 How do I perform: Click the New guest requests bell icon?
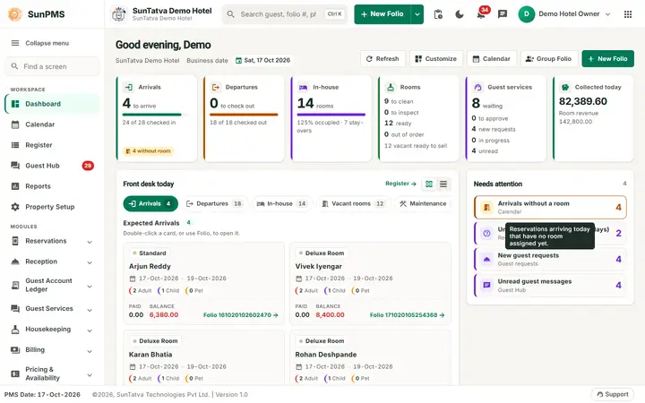point(486,260)
